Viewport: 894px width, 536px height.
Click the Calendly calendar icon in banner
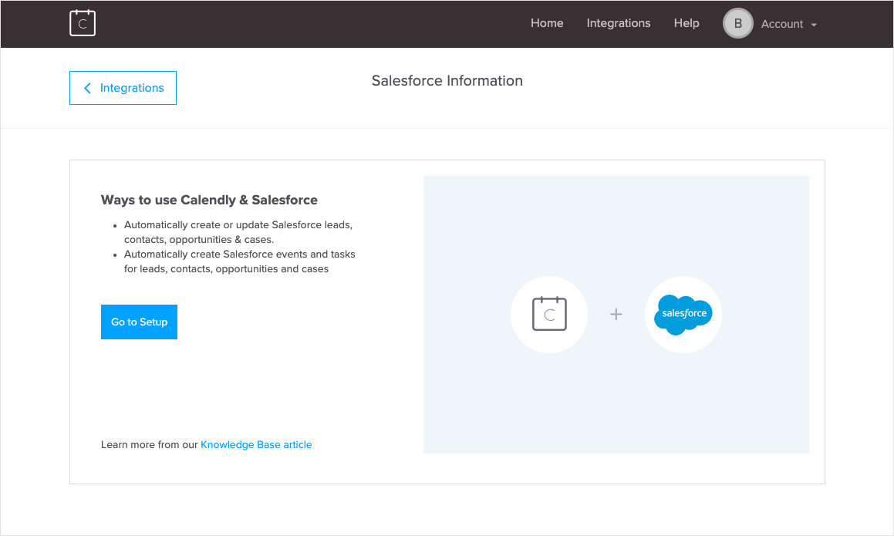549,314
